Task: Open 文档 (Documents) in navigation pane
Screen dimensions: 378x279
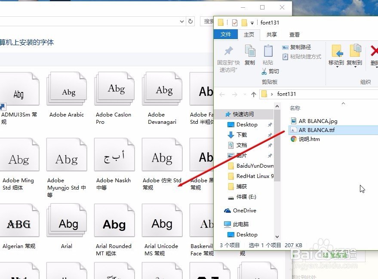Action: [242, 145]
